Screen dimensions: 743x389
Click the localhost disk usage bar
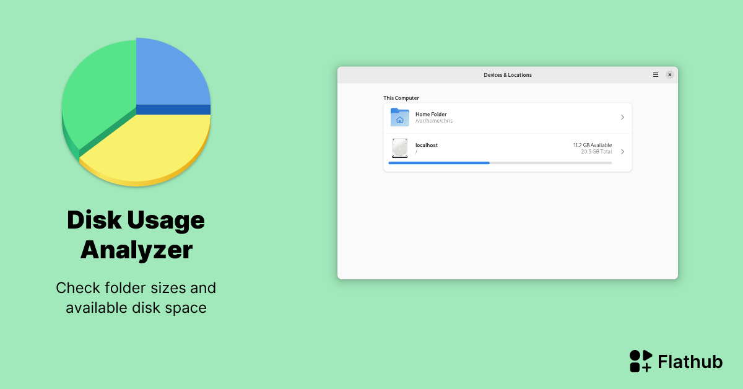point(500,163)
